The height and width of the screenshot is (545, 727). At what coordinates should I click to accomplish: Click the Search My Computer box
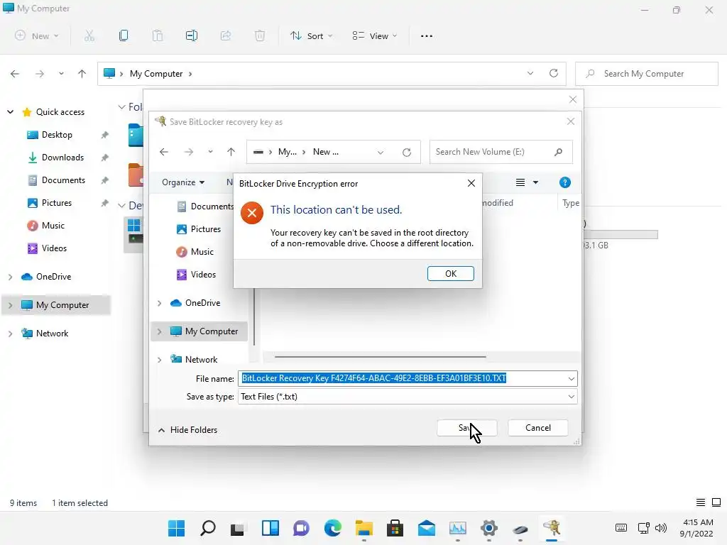point(647,74)
